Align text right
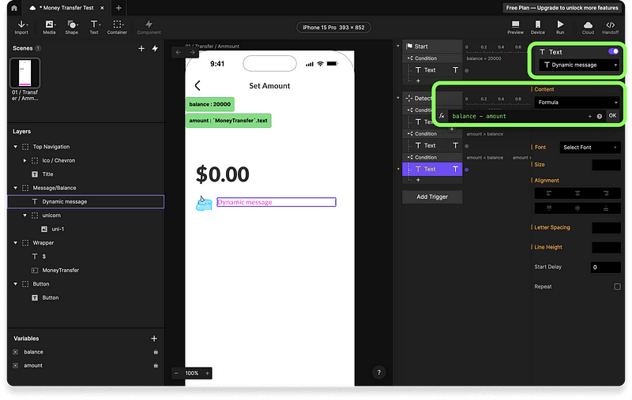 point(606,193)
